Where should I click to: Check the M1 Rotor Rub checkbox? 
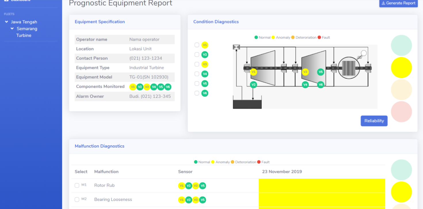point(77,185)
